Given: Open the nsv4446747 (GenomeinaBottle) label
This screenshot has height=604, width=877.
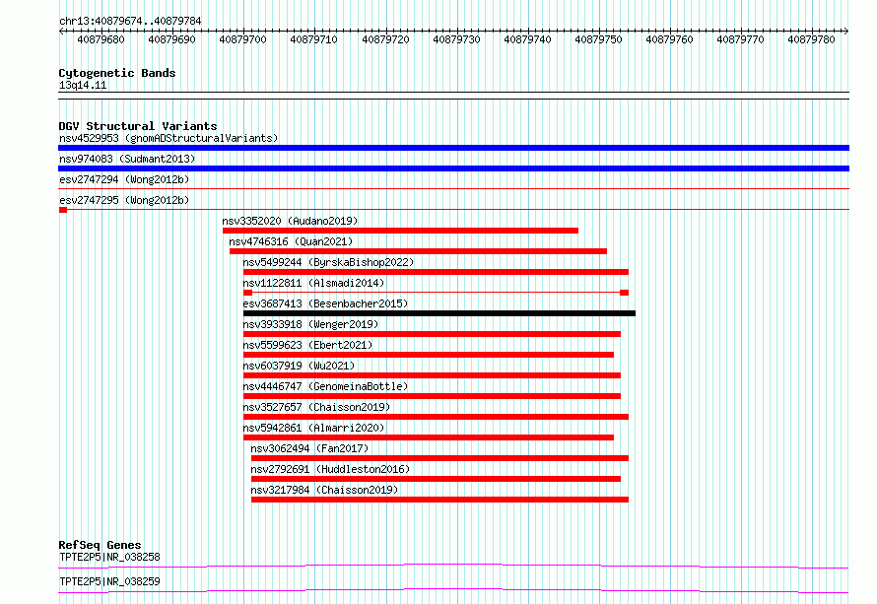Looking at the screenshot, I should point(325,386).
